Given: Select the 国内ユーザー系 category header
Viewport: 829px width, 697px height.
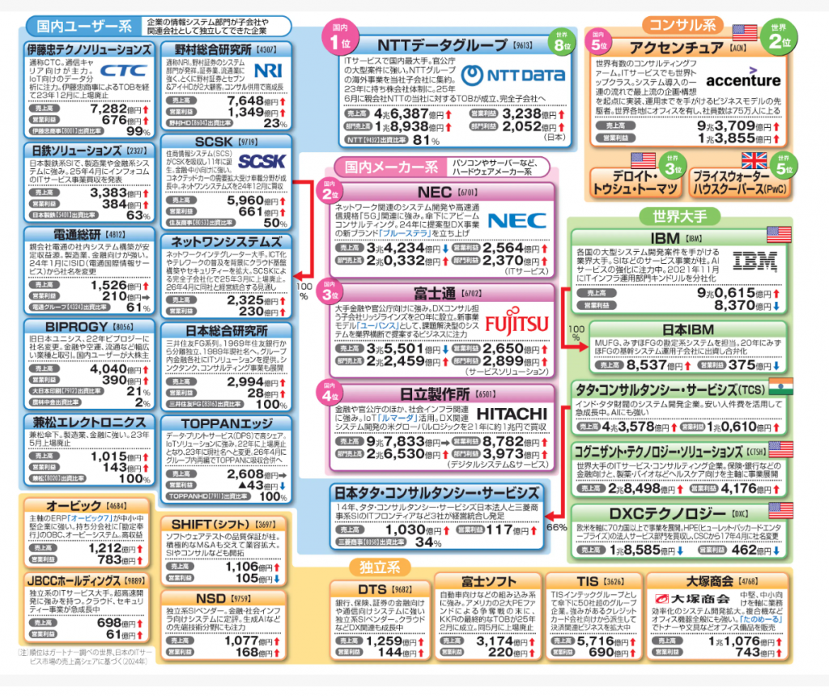Looking at the screenshot, I should point(81,25).
